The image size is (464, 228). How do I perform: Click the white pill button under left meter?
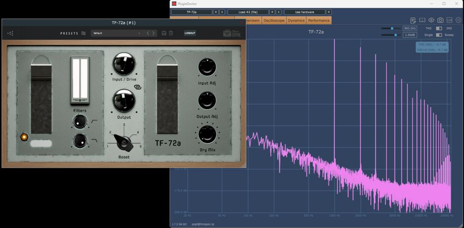(41, 144)
